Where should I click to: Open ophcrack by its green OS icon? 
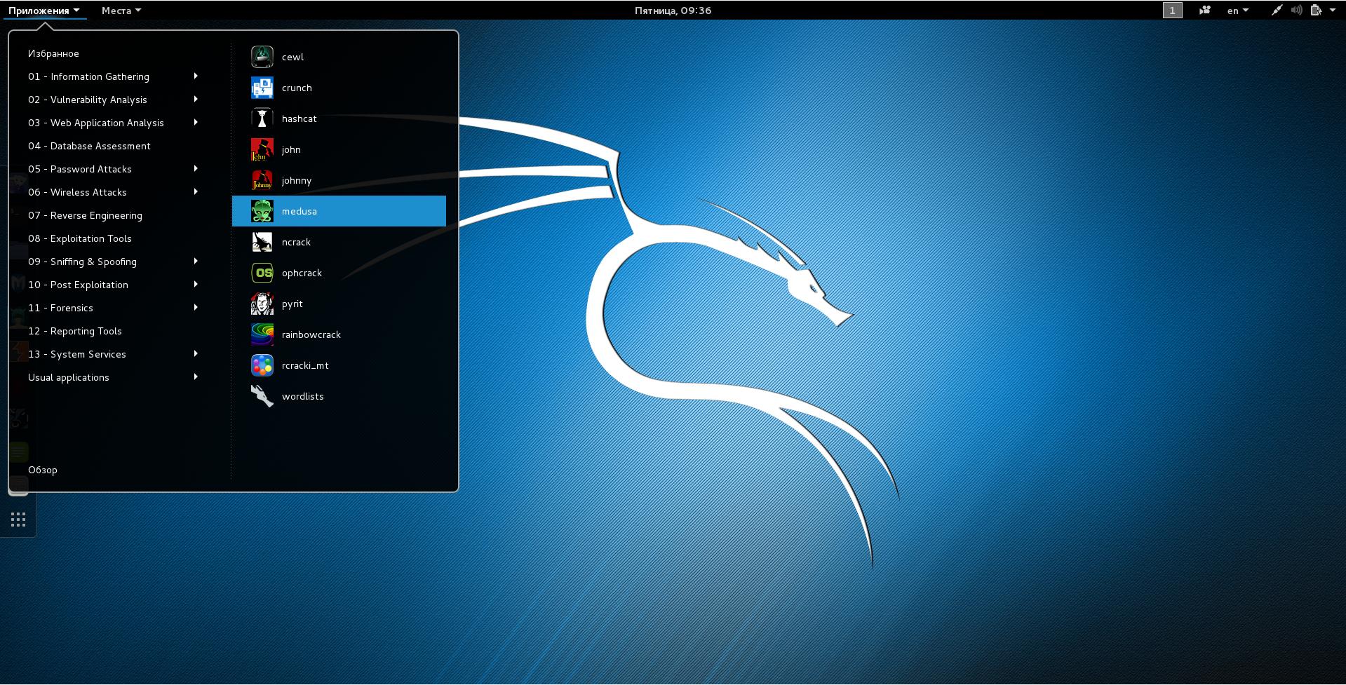pos(262,273)
